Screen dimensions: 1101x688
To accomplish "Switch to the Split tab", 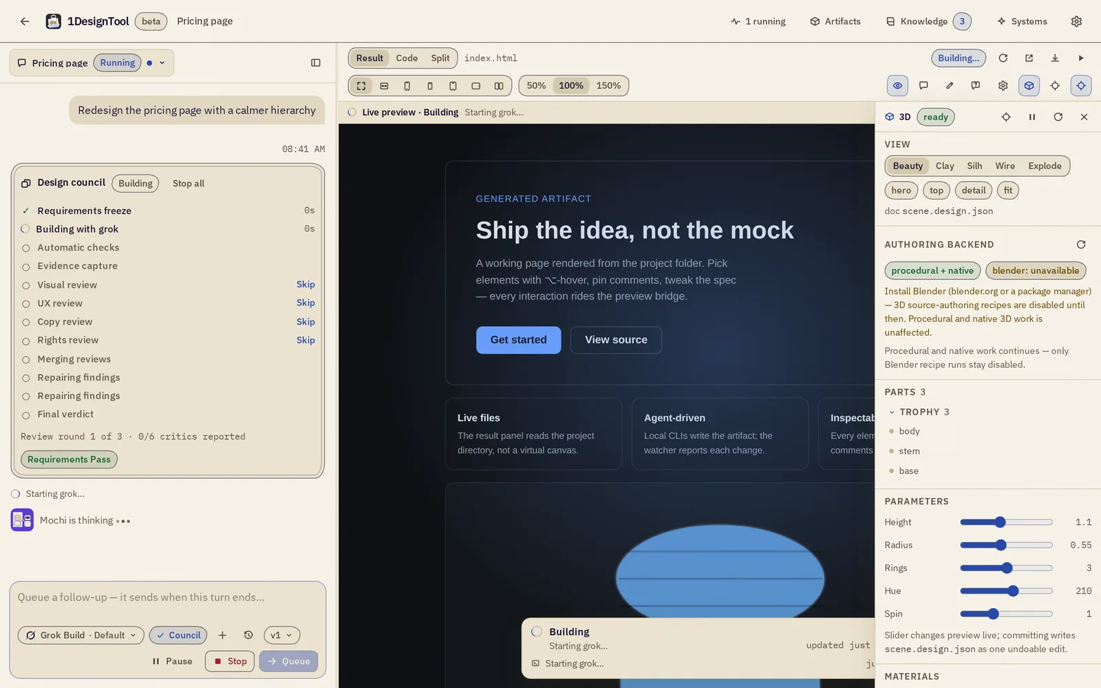I will [x=440, y=58].
